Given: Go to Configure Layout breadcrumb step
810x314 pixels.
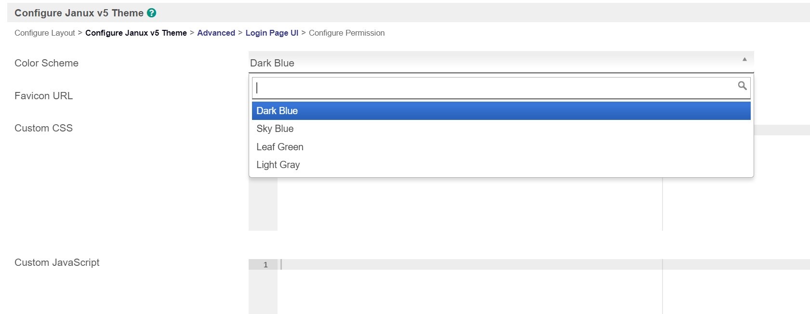Looking at the screenshot, I should (x=45, y=33).
